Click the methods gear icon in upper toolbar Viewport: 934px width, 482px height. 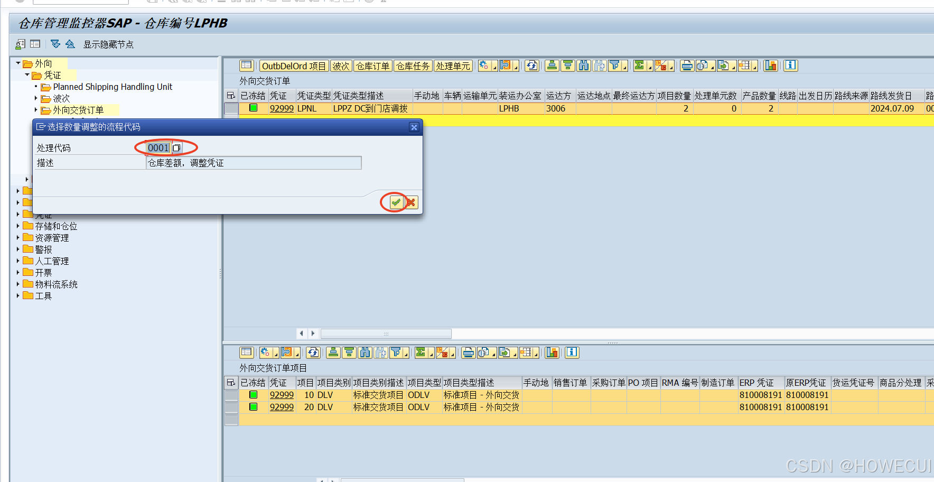484,66
